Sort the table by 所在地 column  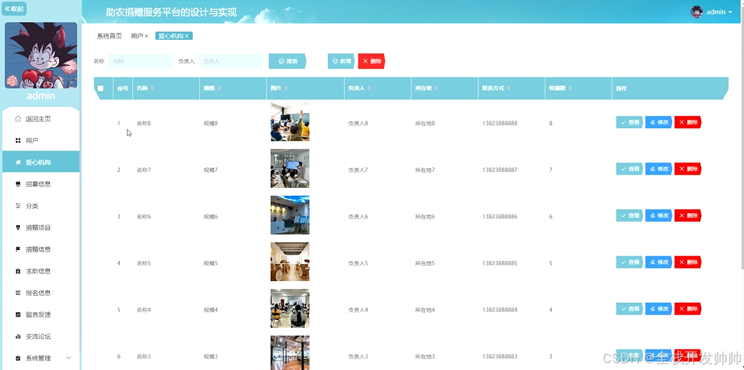click(x=436, y=88)
